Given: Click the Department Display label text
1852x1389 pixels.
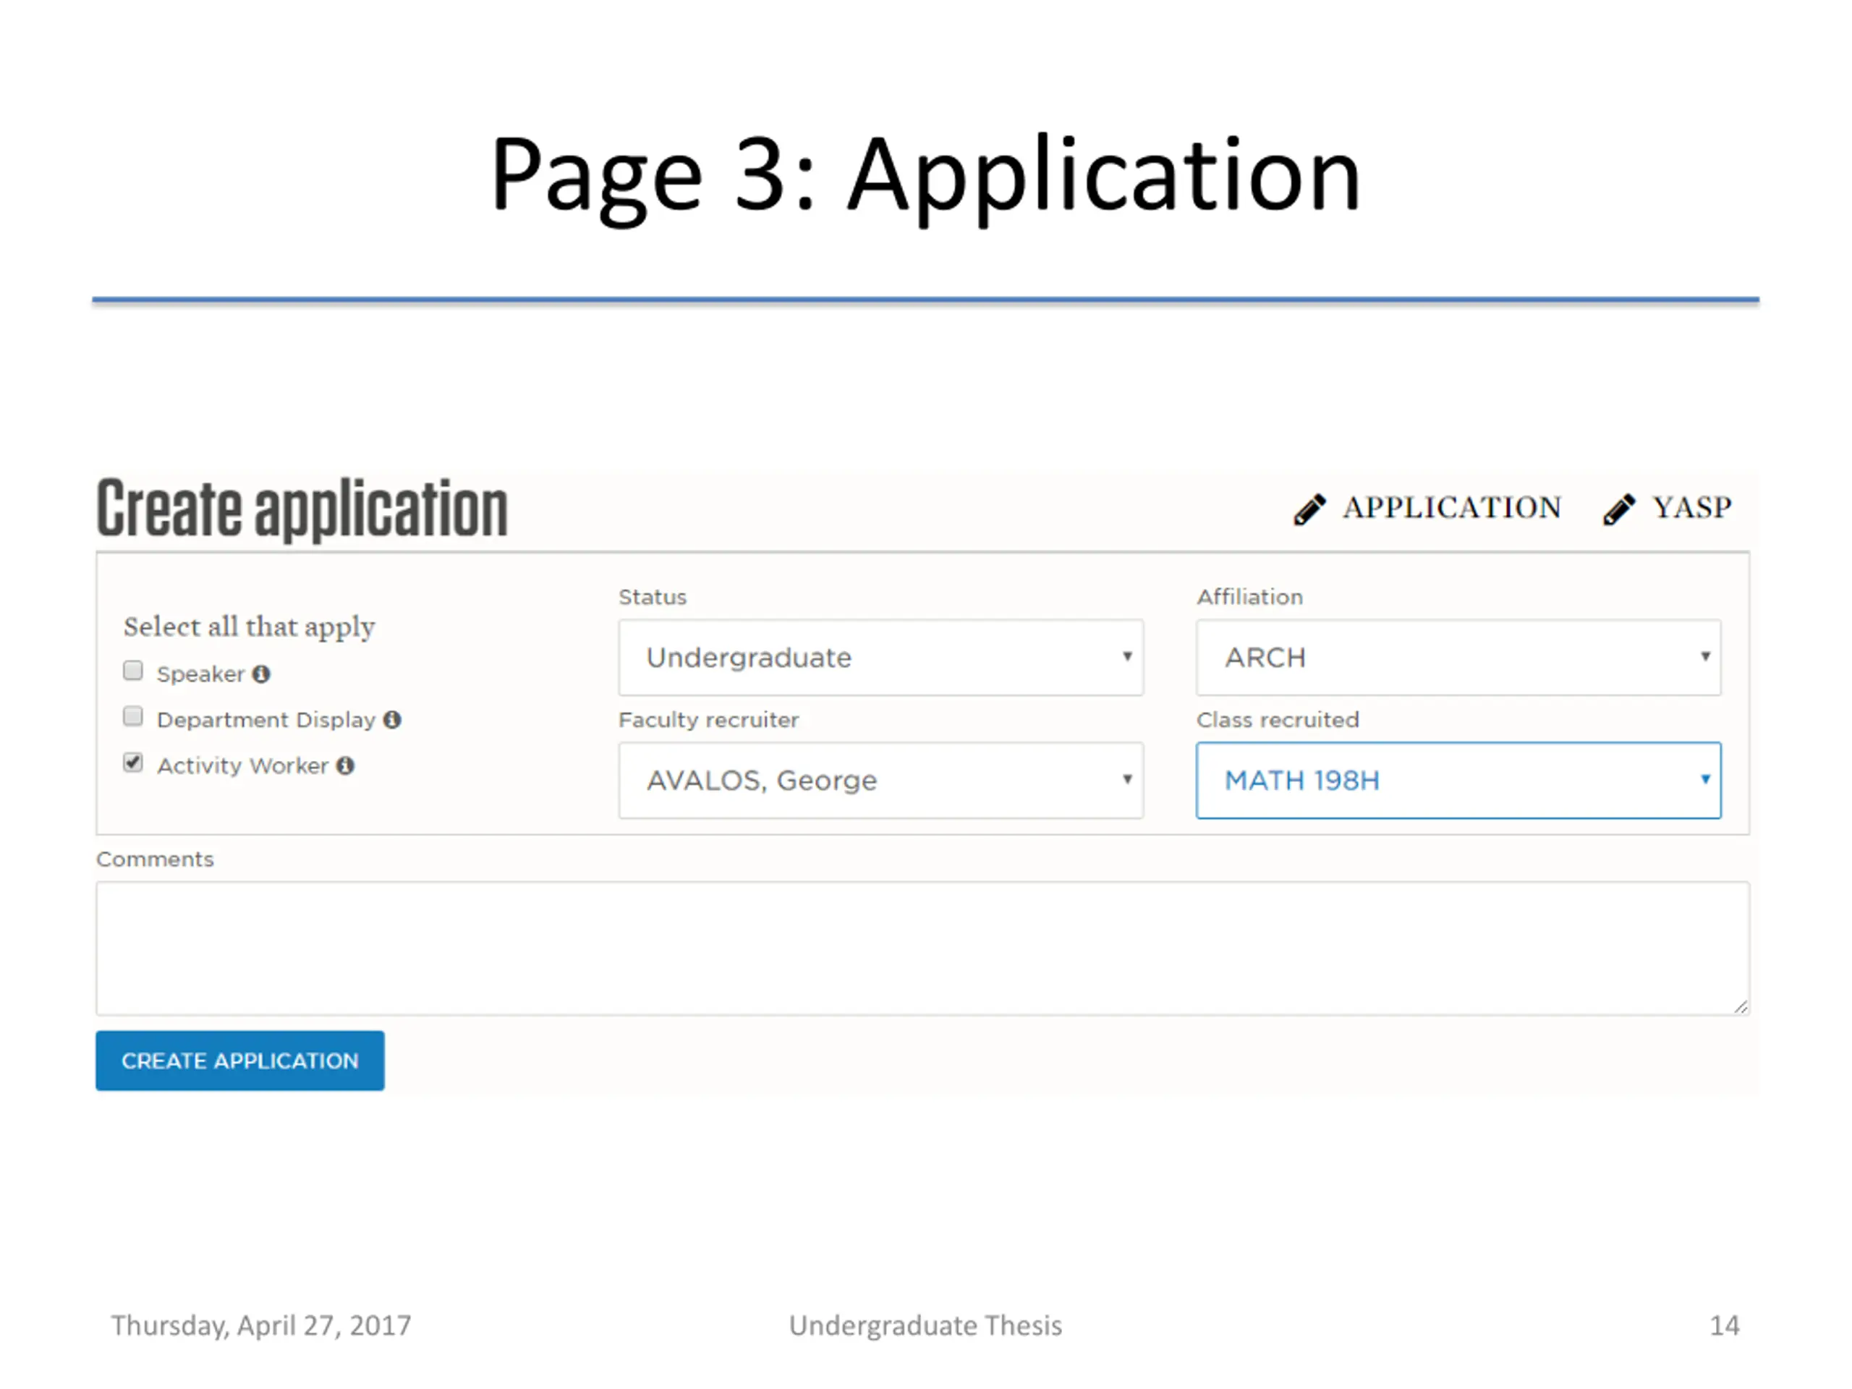Looking at the screenshot, I should [x=266, y=720].
